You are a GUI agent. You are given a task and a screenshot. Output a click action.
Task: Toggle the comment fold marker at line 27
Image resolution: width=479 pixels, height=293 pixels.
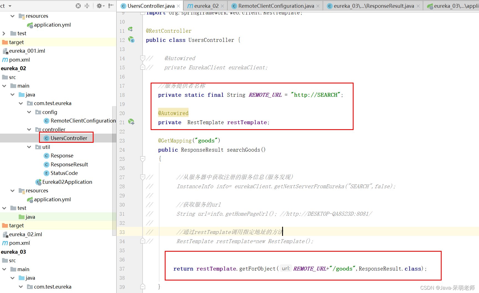point(143,177)
